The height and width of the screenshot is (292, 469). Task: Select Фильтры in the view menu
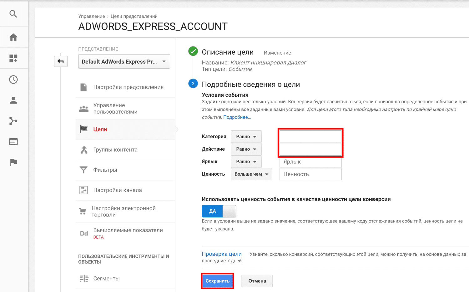coord(105,170)
